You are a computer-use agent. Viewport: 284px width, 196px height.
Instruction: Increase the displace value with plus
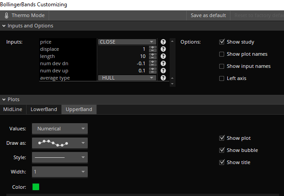[153, 47]
